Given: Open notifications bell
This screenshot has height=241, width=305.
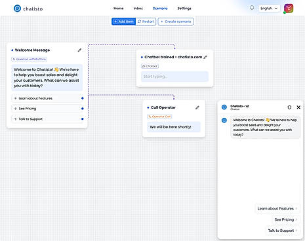Looking at the screenshot, I should (252, 8).
